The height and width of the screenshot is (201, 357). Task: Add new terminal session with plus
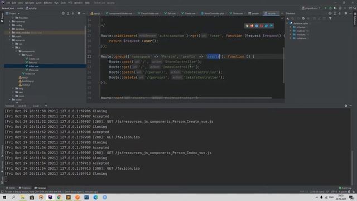pyautogui.click(x=46, y=106)
